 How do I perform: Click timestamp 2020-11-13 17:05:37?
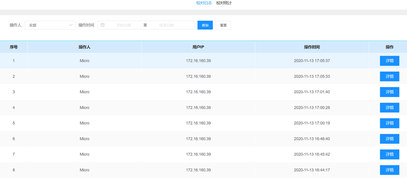(312, 61)
